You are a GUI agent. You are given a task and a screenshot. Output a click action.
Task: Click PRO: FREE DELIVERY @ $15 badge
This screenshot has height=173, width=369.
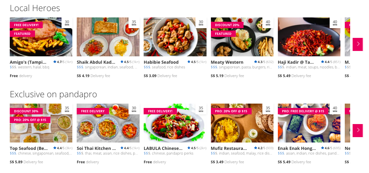click(303, 111)
